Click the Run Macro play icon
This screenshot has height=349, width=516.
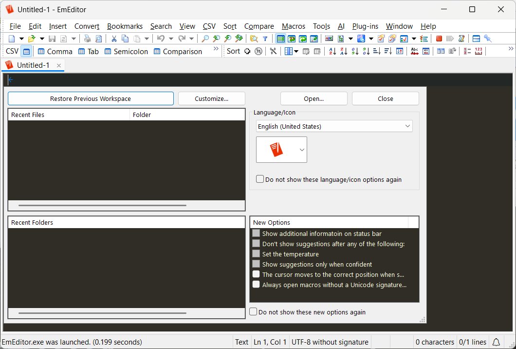(450, 39)
